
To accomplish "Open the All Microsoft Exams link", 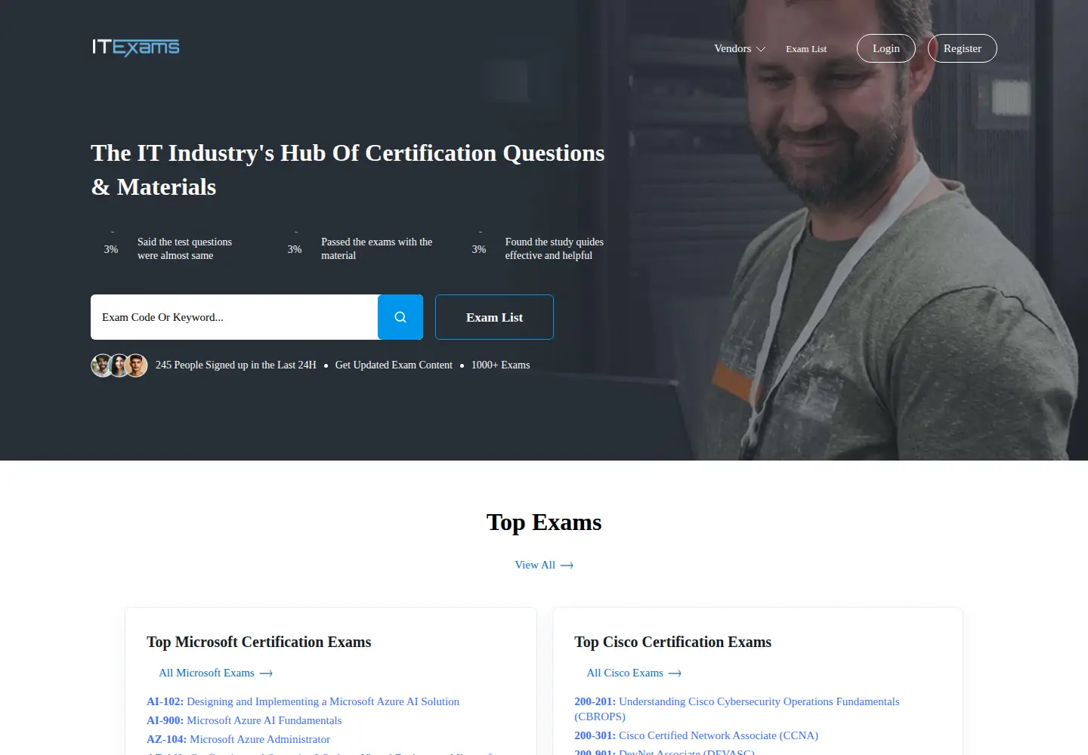I will coord(215,673).
